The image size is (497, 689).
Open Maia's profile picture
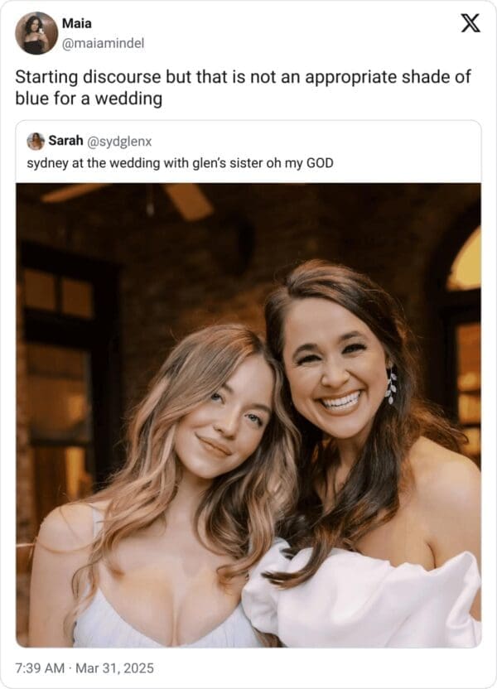(36, 33)
